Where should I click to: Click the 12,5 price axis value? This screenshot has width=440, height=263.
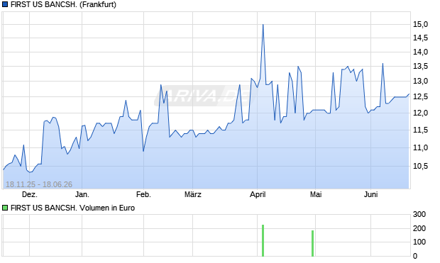click(420, 96)
